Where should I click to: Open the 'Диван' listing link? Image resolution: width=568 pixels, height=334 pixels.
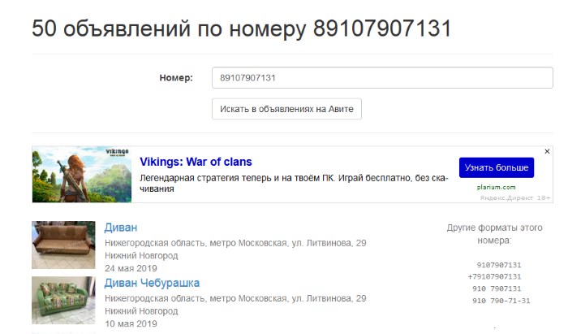pyautogui.click(x=121, y=228)
